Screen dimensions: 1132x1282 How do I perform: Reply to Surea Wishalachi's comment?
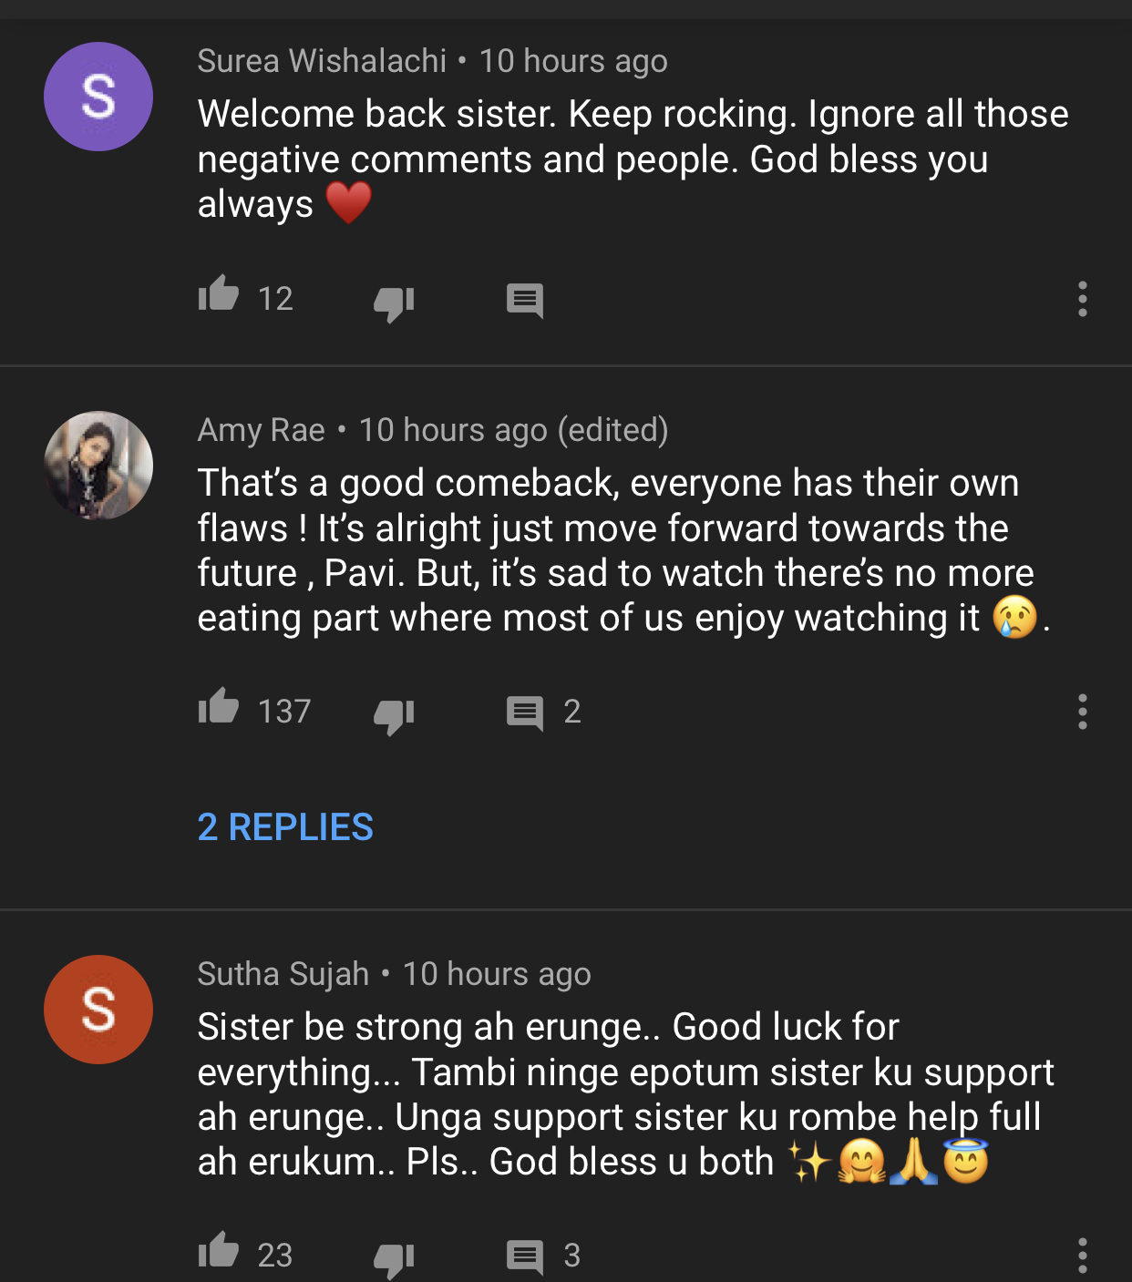point(525,300)
